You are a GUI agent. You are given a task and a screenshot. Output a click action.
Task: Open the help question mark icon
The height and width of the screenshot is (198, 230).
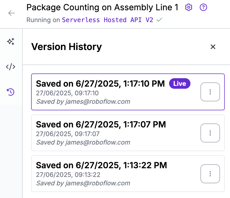(203, 7)
